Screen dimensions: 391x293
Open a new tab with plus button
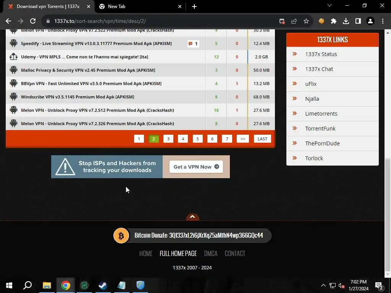pos(194,7)
